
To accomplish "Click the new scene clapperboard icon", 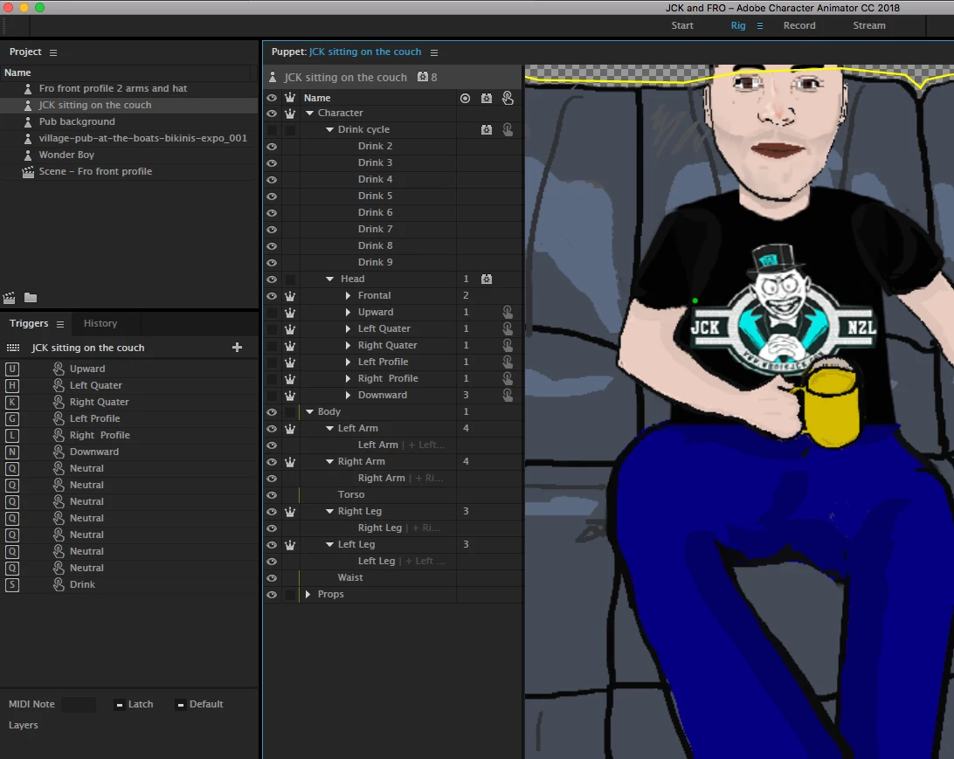I will click(9, 298).
